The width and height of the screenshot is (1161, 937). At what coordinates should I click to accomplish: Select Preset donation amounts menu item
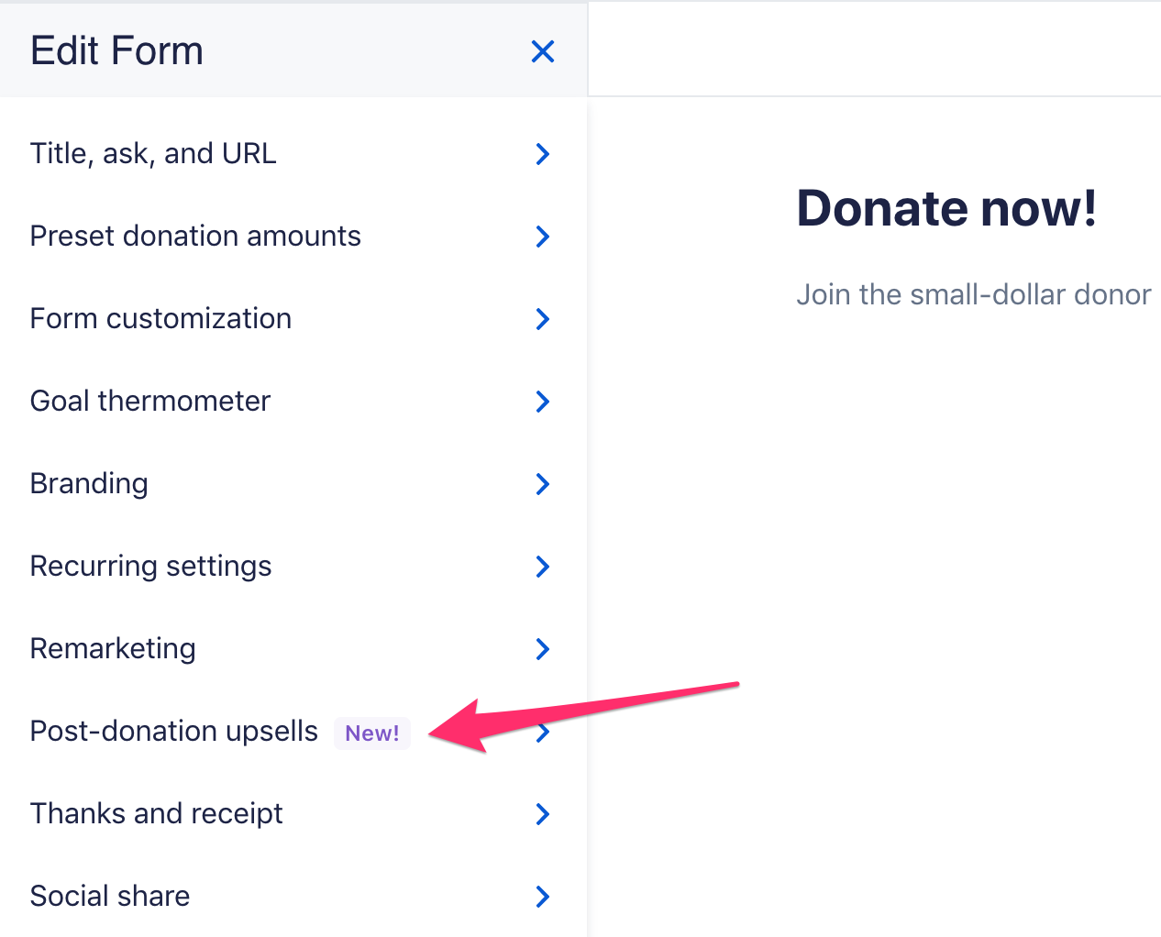click(x=195, y=236)
